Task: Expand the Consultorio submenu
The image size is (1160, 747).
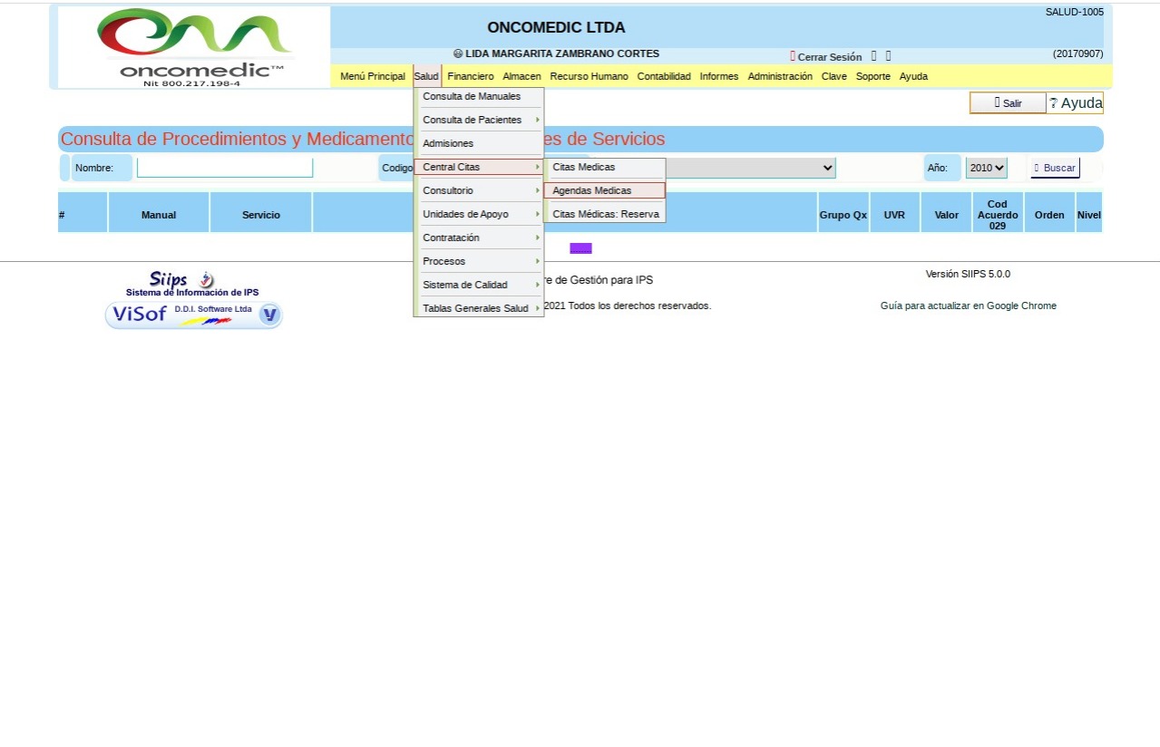Action: [x=478, y=190]
